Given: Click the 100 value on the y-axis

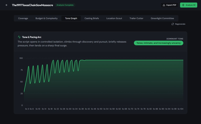Looking at the screenshot, I should click(x=21, y=58).
